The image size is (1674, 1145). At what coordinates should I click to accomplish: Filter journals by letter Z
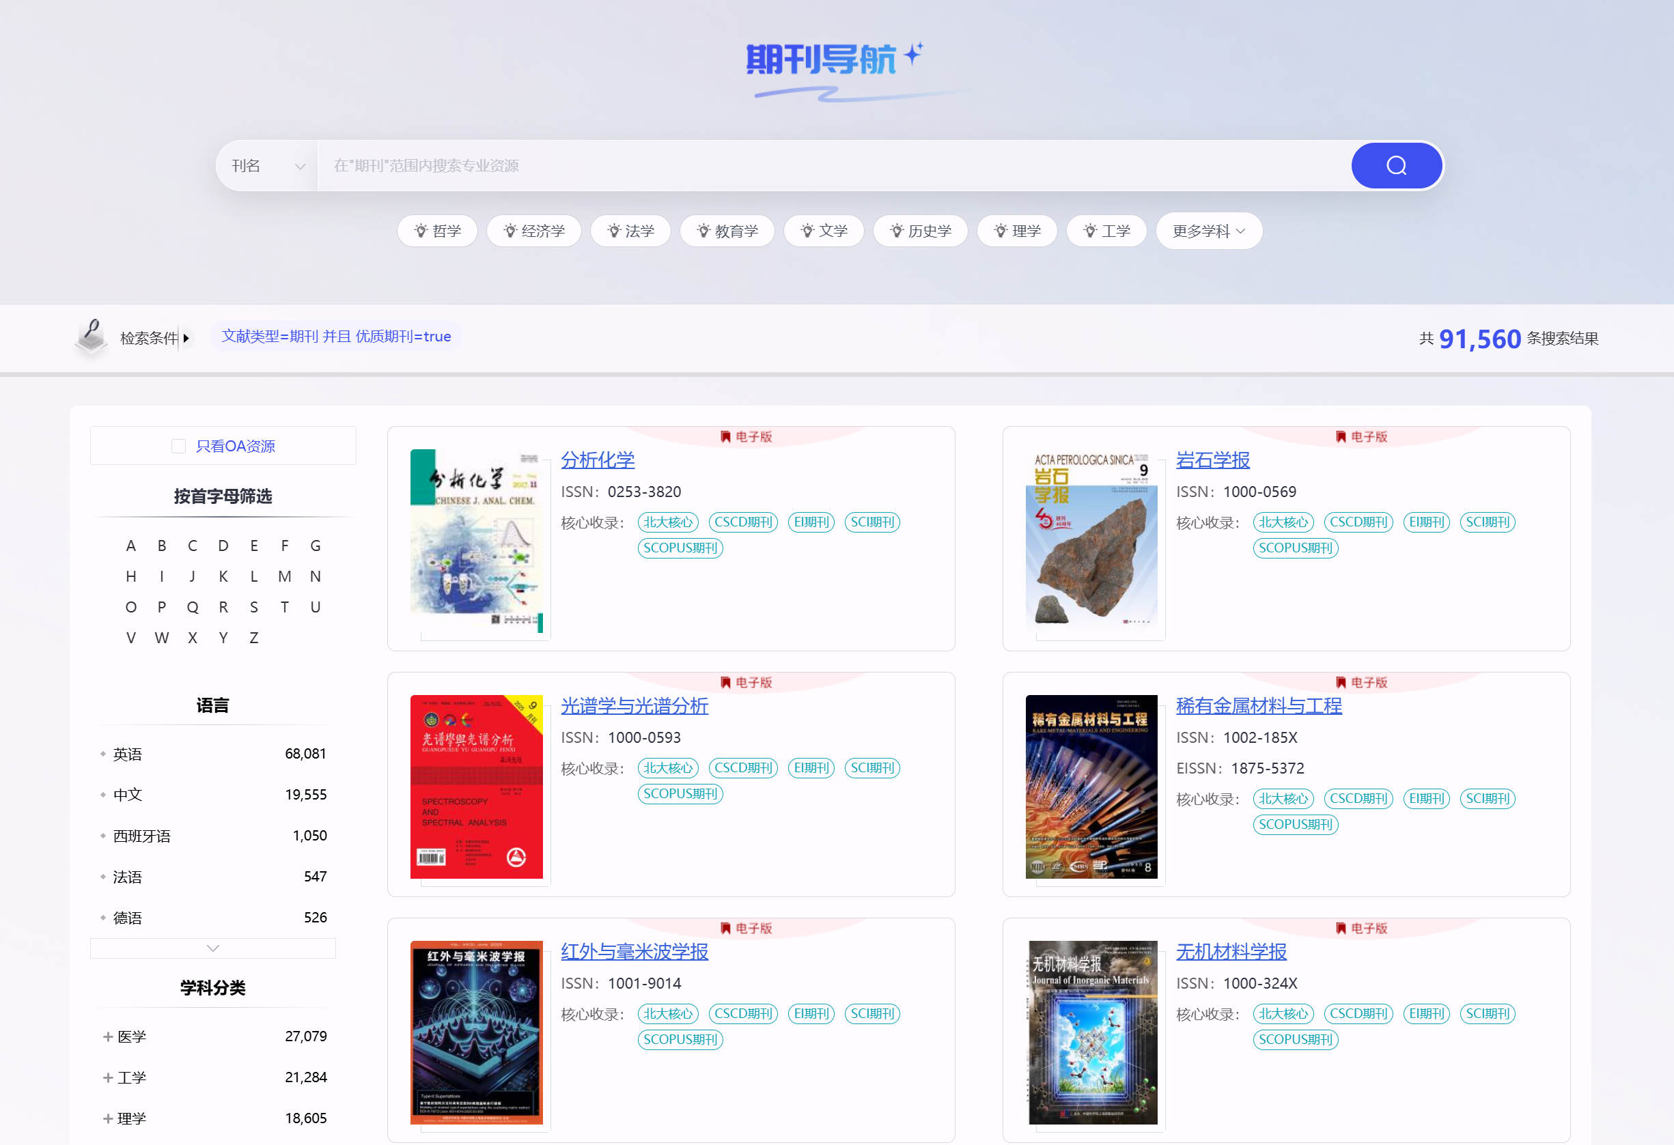point(253,637)
